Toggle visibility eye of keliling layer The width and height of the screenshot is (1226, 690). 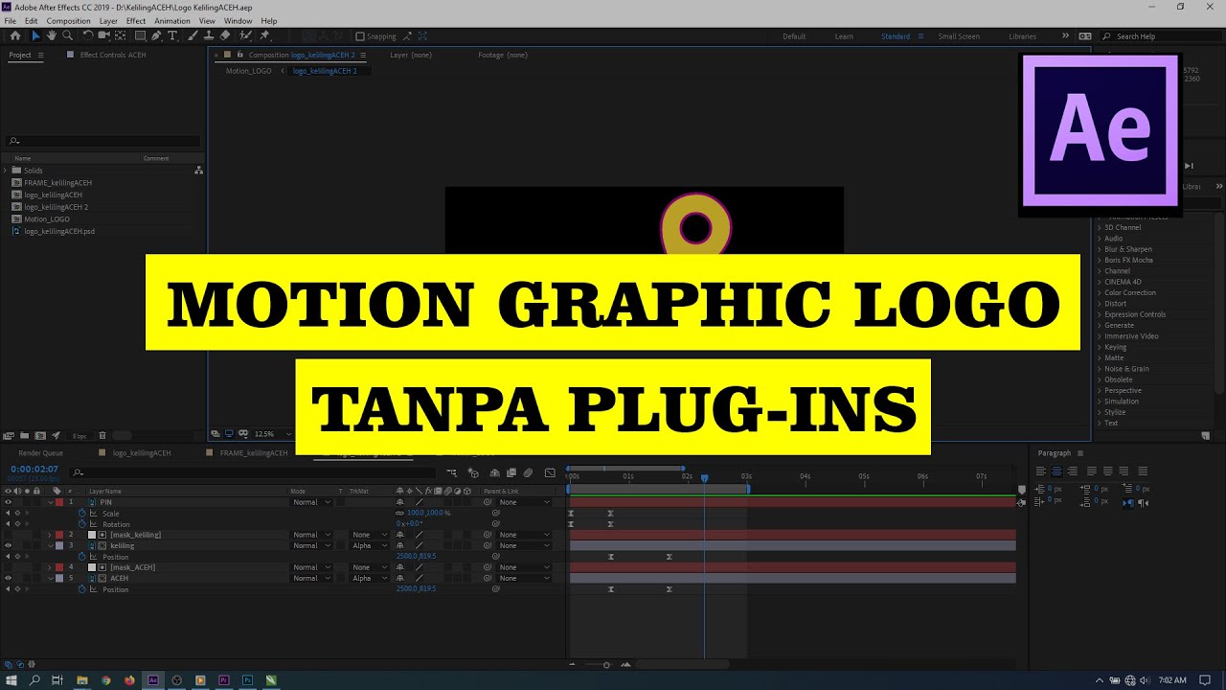click(8, 545)
